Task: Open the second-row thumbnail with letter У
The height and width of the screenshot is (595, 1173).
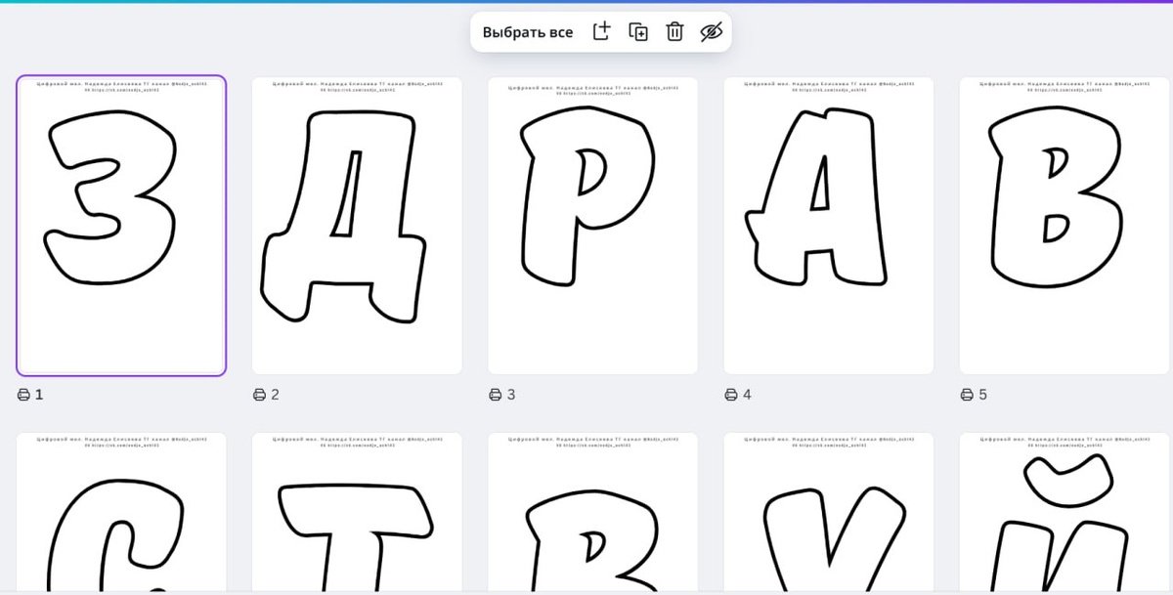Action: [x=829, y=512]
